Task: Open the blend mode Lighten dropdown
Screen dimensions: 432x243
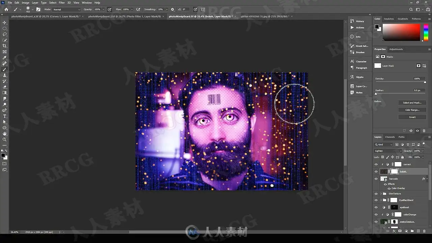Action: point(388,151)
